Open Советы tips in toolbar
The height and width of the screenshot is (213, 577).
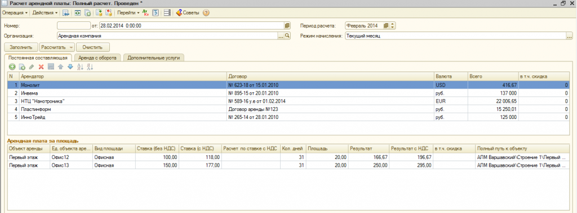pos(187,13)
